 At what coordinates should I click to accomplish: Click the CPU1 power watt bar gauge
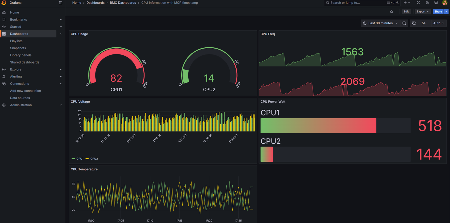tap(318, 126)
